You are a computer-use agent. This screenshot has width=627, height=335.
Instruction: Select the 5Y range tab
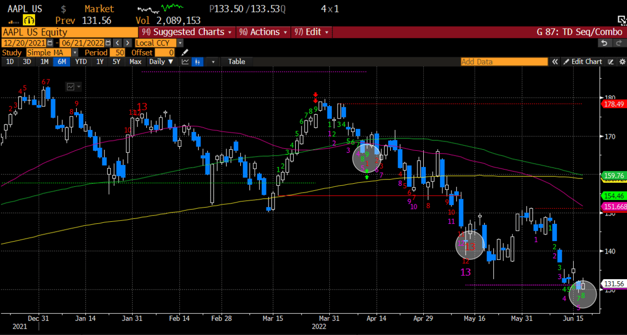click(116, 62)
